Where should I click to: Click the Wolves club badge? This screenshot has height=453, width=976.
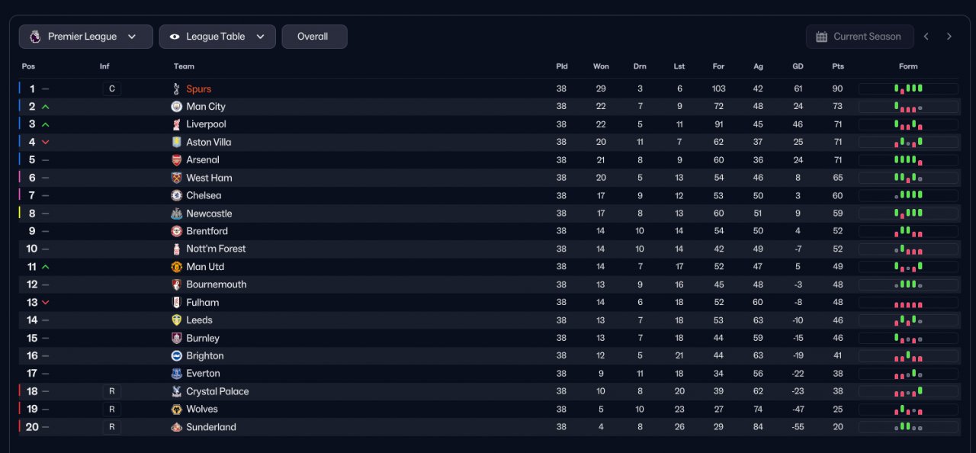tap(177, 410)
